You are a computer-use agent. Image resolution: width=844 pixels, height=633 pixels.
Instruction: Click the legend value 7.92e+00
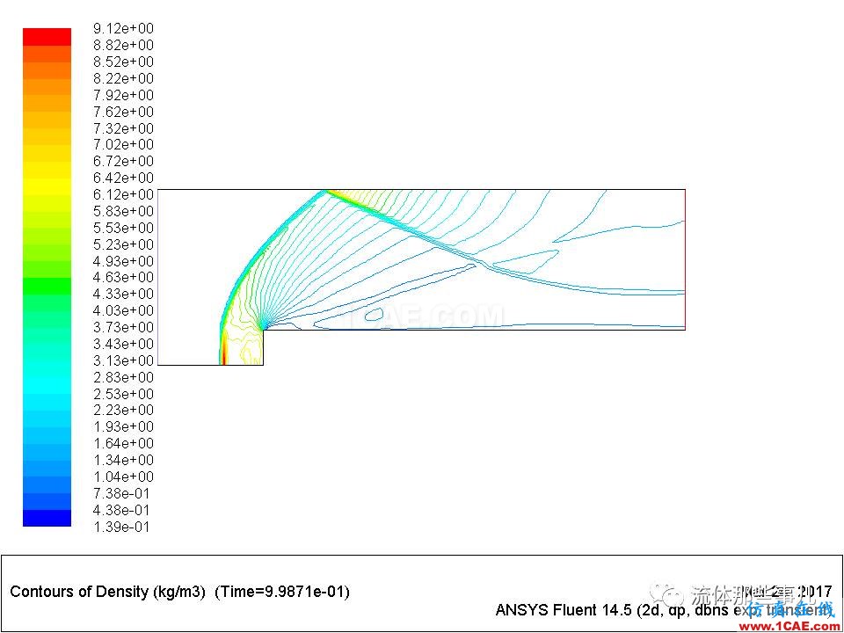click(x=123, y=95)
